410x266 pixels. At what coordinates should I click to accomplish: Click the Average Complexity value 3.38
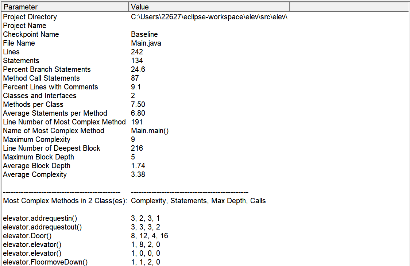pos(138,175)
